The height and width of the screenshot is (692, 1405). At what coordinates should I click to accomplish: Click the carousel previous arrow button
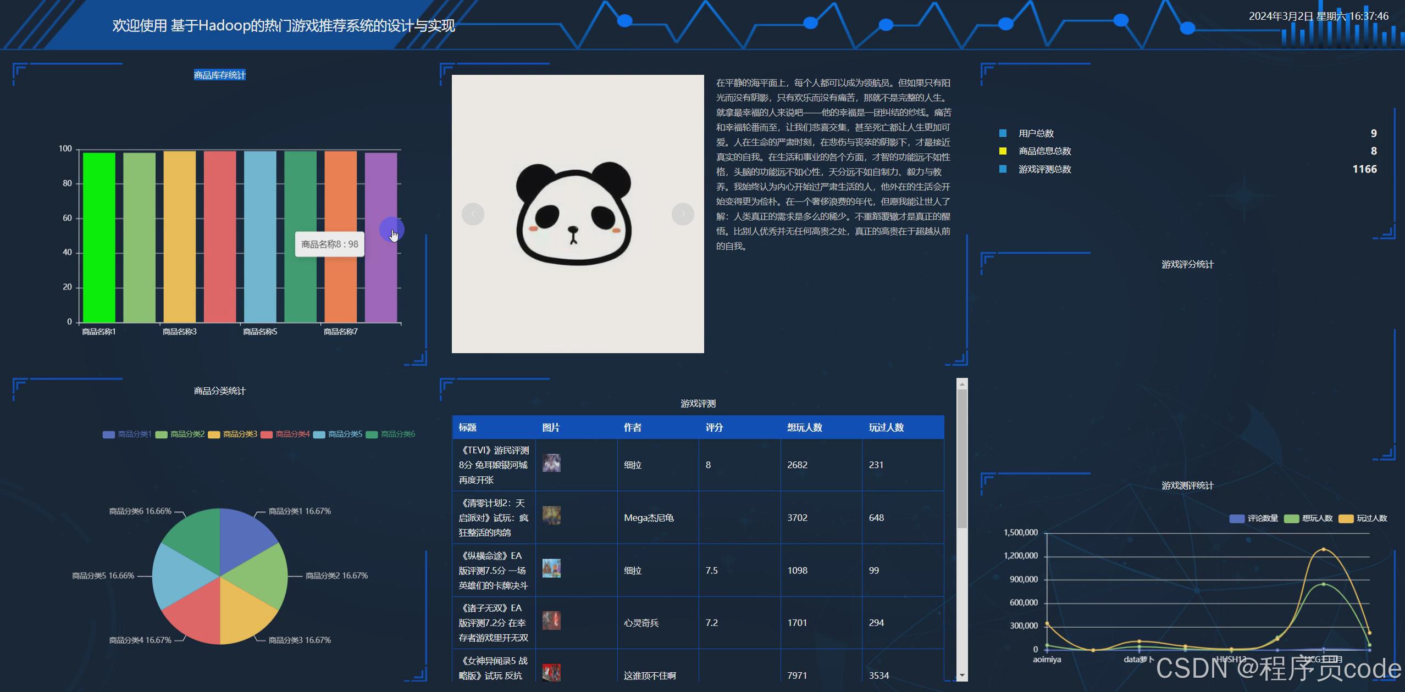point(473,214)
